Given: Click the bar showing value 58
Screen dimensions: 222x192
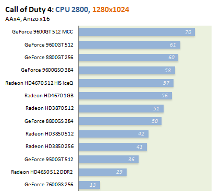Looking at the screenshot, I should (127, 70).
